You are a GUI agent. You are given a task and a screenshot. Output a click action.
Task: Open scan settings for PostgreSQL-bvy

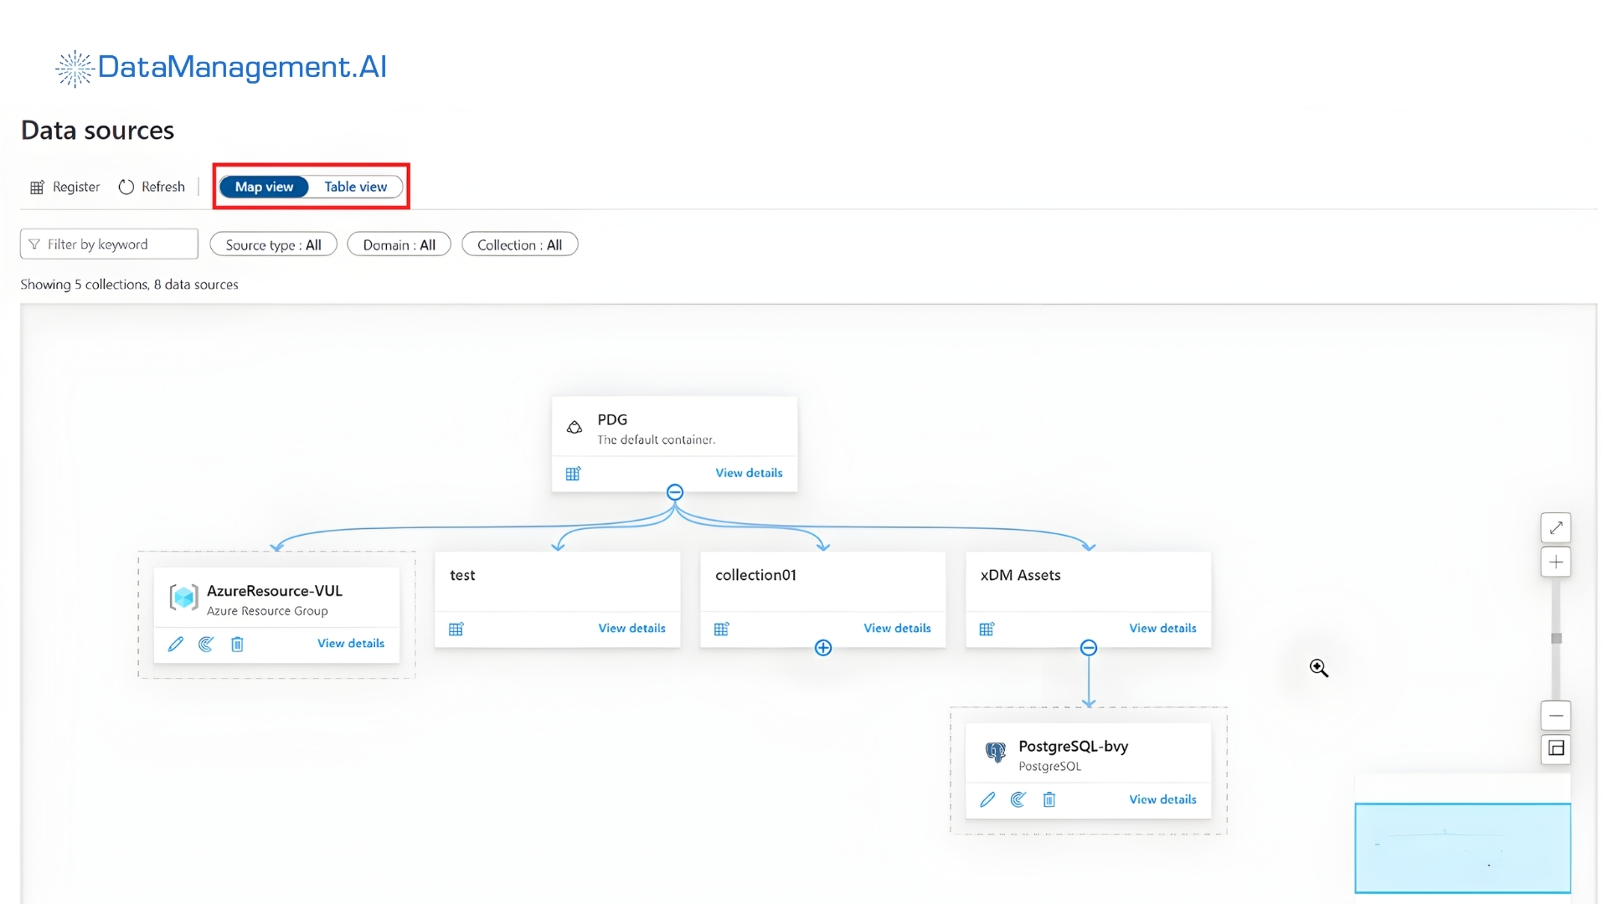pyautogui.click(x=1018, y=799)
